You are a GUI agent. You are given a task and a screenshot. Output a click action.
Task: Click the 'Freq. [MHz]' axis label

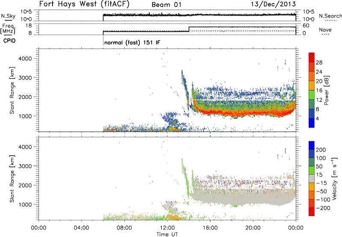coord(8,29)
